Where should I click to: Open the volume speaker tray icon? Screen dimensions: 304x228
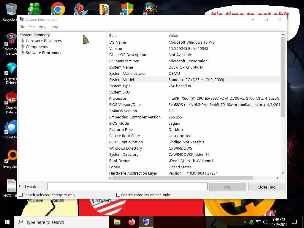point(265,222)
